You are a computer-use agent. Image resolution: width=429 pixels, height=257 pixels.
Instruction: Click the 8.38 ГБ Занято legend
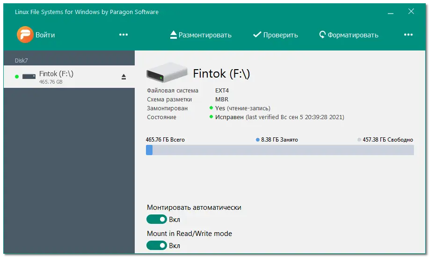[x=277, y=140]
